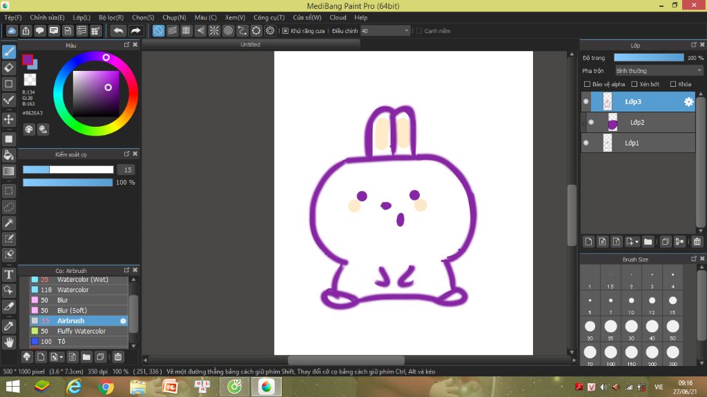Select the Brush tool in left toolbar
The image size is (707, 397).
coord(9,52)
